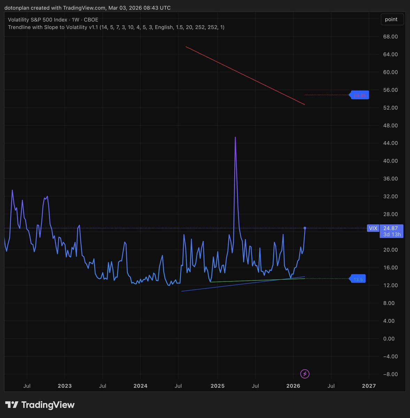Click the 2026 label on the time axis
The width and height of the screenshot is (410, 418).
pos(293,386)
